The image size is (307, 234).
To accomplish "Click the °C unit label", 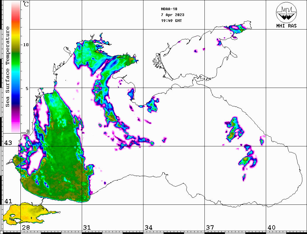I will tap(25, 4).
